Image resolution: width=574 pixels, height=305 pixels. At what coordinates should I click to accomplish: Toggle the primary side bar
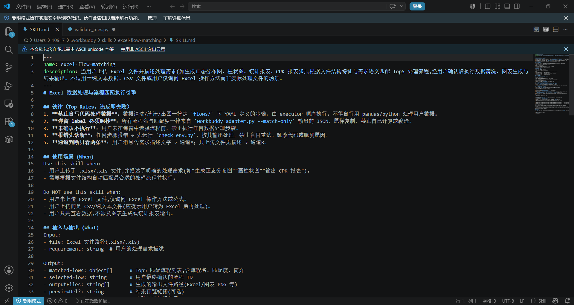coord(488,6)
